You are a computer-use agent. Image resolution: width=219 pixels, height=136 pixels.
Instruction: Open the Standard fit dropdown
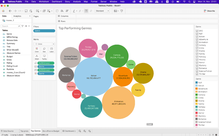[x=102, y=11]
